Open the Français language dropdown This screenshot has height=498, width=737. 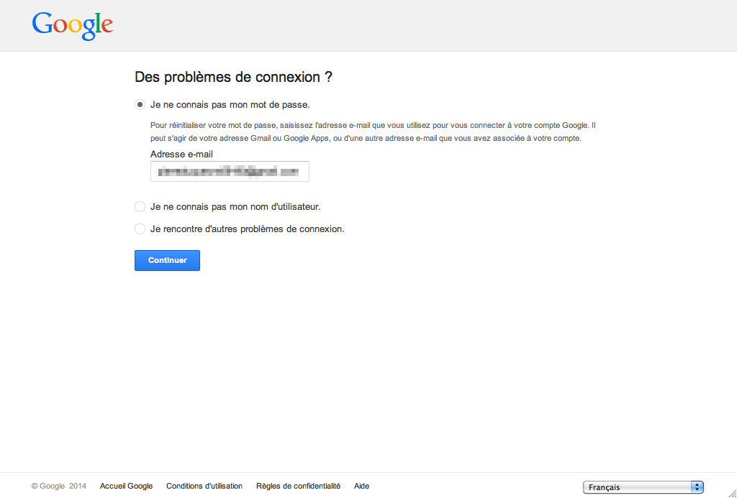click(x=643, y=487)
